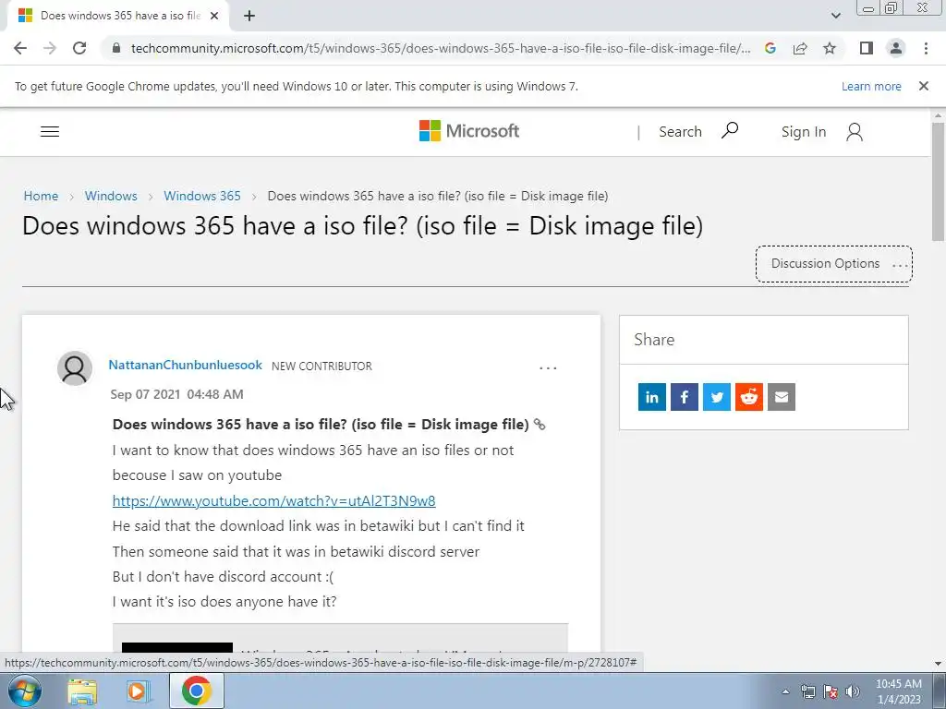Click the Search magnifier icon
Viewport: 946px width, 709px height.
coord(730,130)
